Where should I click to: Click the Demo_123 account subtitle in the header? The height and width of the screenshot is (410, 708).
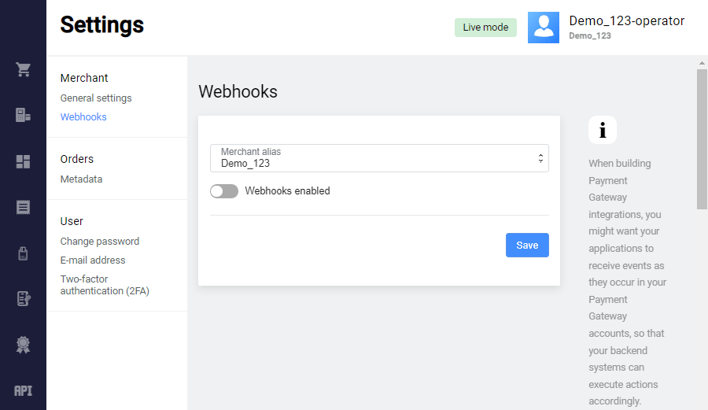coord(590,35)
